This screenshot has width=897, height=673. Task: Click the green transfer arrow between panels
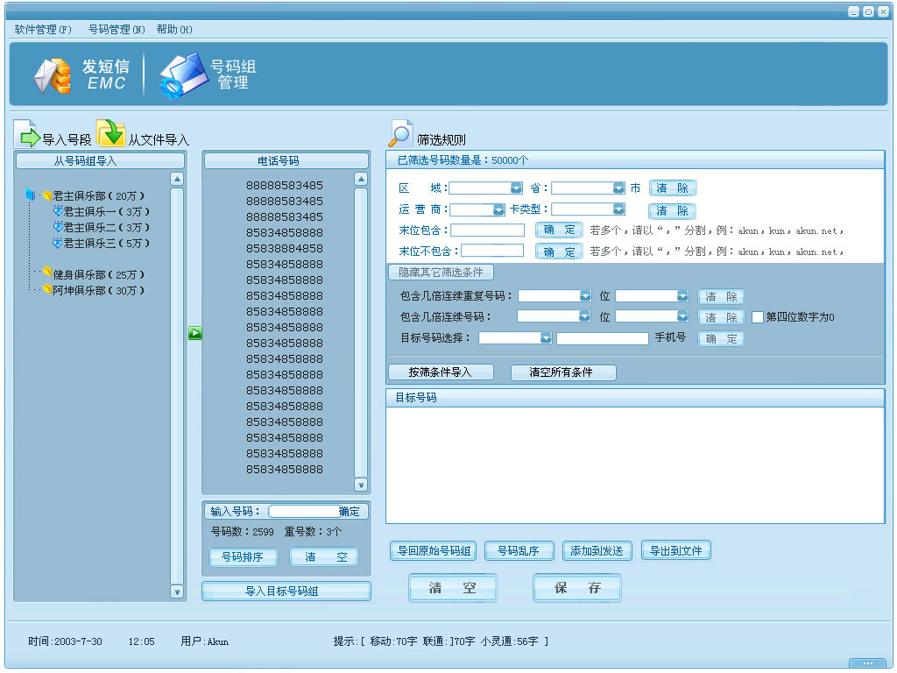pyautogui.click(x=194, y=333)
